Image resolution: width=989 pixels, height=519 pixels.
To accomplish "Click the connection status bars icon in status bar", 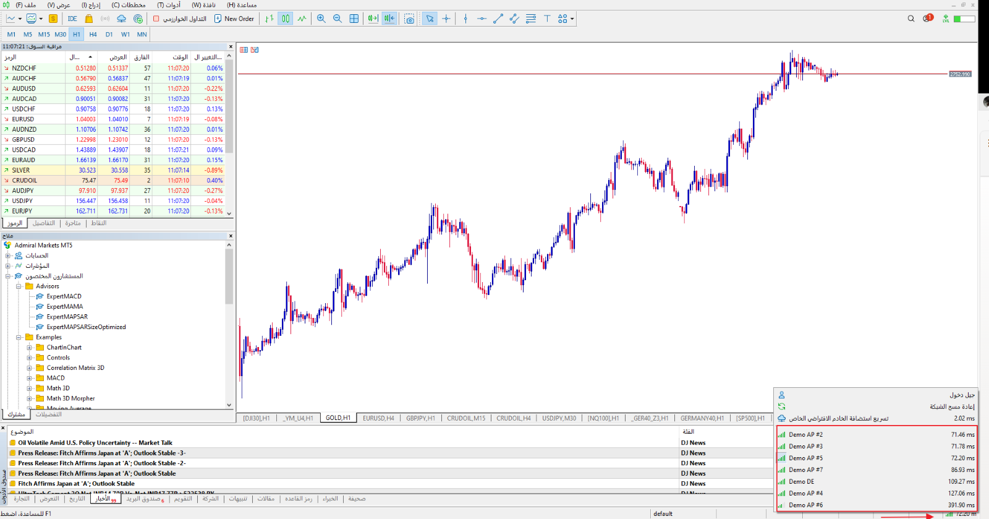I will 949,514.
